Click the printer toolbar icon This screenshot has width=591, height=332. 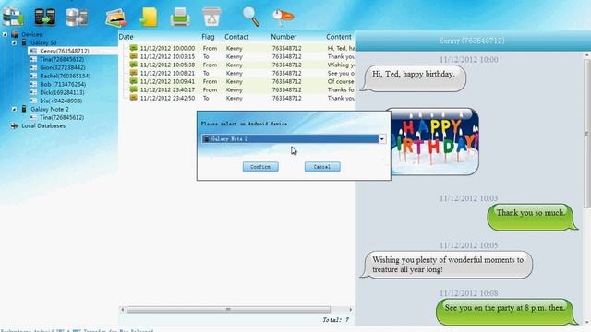[x=180, y=17]
